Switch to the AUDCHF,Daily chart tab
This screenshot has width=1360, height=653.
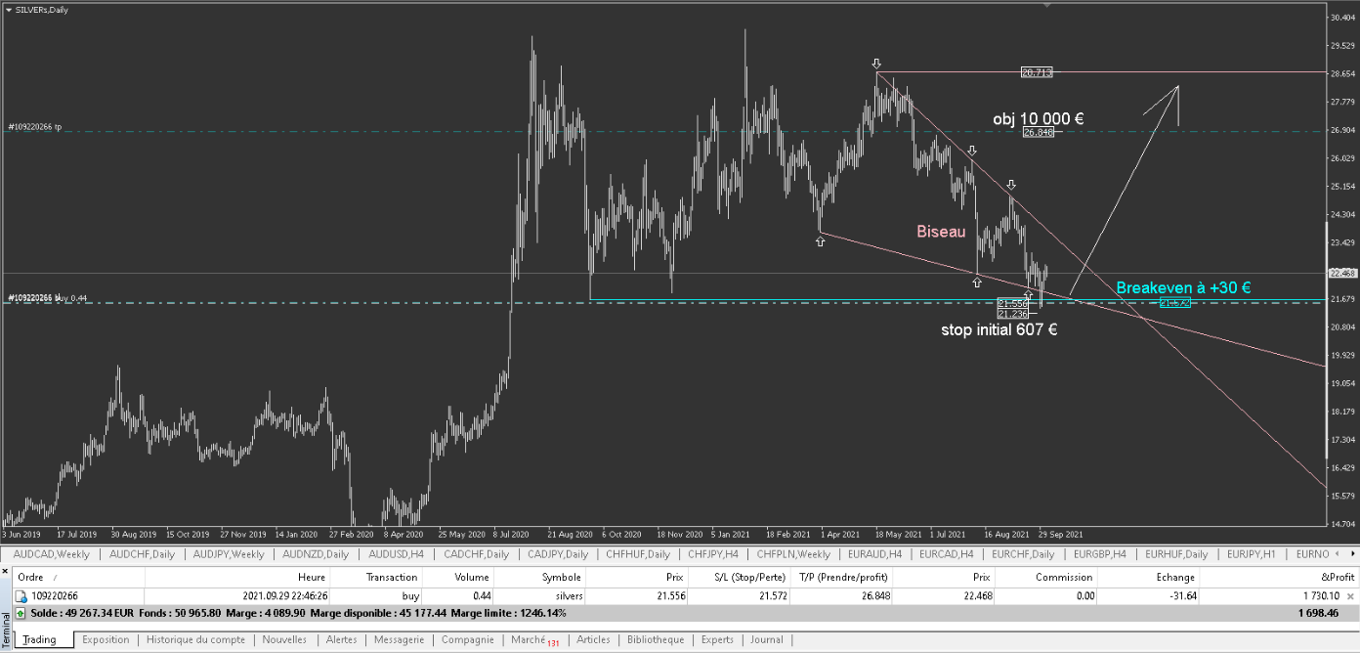click(x=144, y=554)
